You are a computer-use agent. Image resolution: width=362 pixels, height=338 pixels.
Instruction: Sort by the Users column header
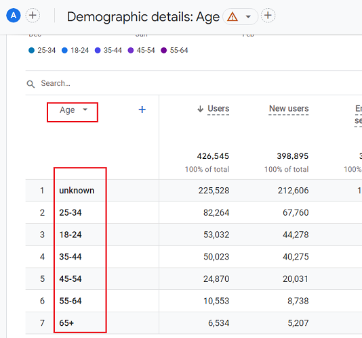218,108
